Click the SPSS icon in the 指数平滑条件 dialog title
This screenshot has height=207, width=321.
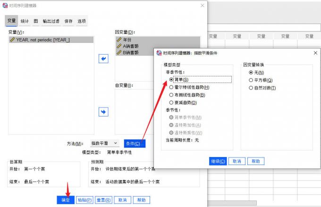point(159,53)
